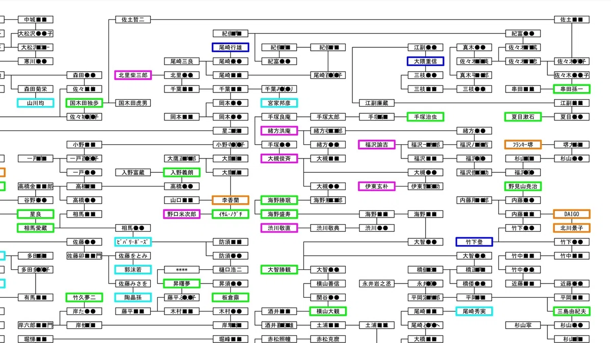
Task: Click the cyan 尾崎秀実 box
Action: pyautogui.click(x=475, y=311)
